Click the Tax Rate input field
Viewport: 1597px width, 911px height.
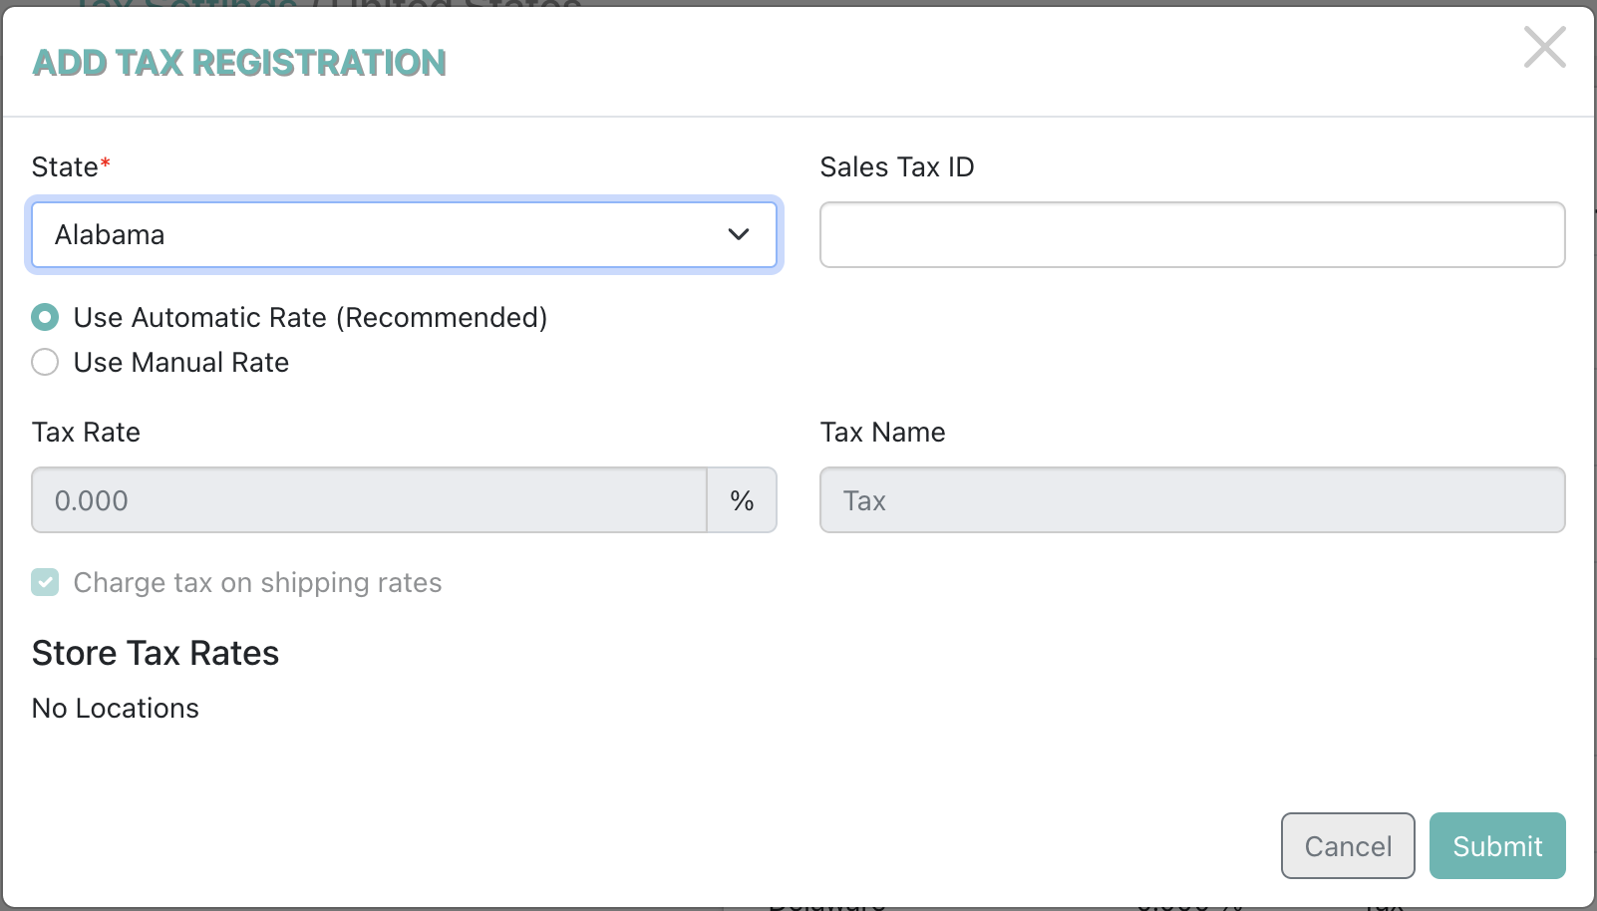pyautogui.click(x=369, y=500)
